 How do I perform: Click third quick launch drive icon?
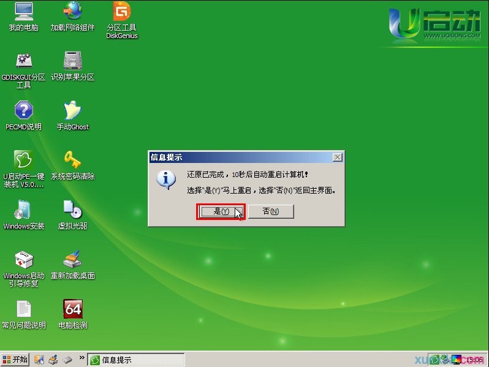[67, 360]
